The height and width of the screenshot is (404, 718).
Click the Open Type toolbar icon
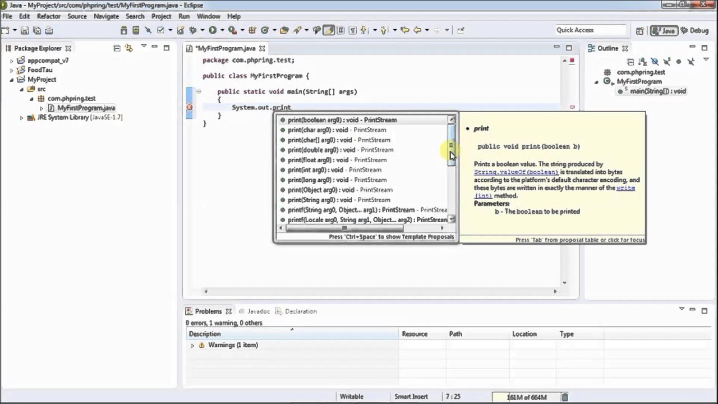283,30
